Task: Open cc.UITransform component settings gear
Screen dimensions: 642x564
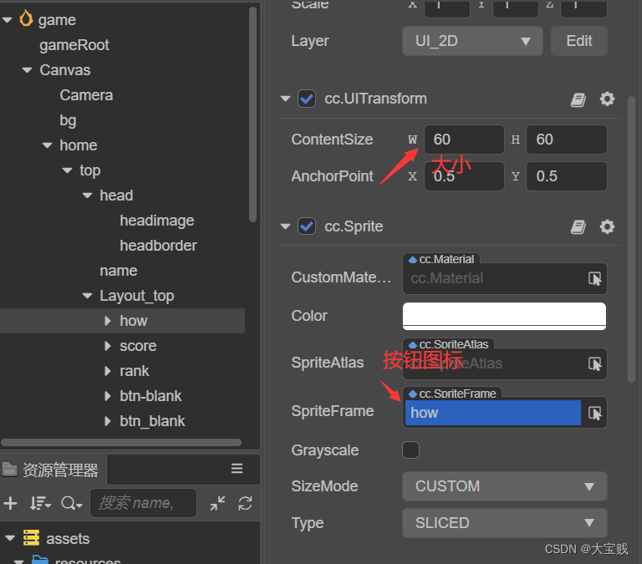Action: (x=607, y=99)
